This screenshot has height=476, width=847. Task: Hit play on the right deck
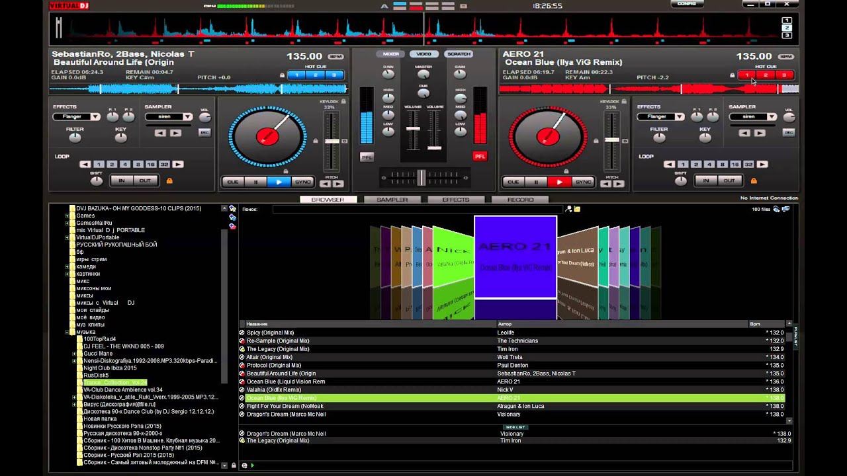click(560, 182)
